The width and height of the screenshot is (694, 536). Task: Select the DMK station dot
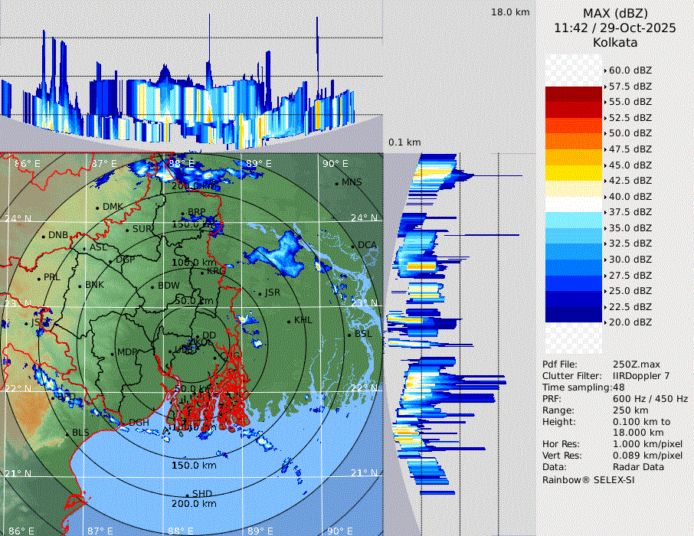pyautogui.click(x=98, y=208)
